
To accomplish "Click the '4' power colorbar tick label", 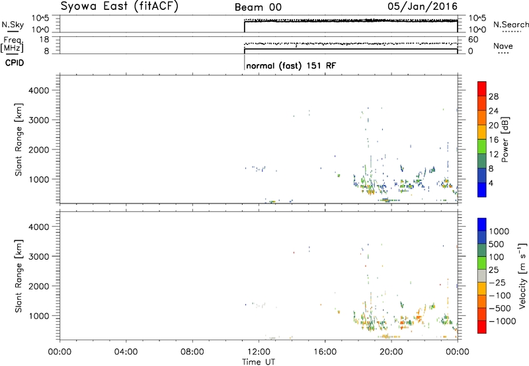I will point(491,184).
